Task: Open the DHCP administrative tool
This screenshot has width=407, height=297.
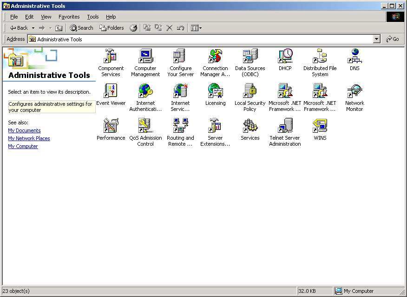Action: tap(285, 56)
